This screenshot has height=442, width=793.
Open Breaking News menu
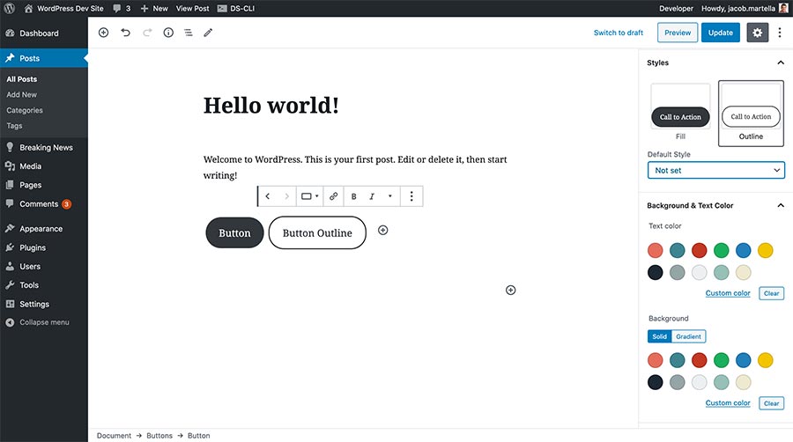coord(44,148)
